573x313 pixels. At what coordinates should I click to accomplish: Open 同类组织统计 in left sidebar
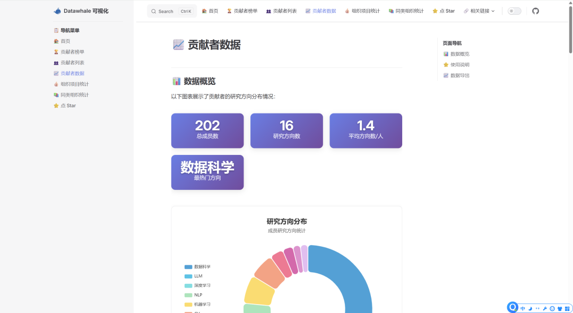pos(74,95)
